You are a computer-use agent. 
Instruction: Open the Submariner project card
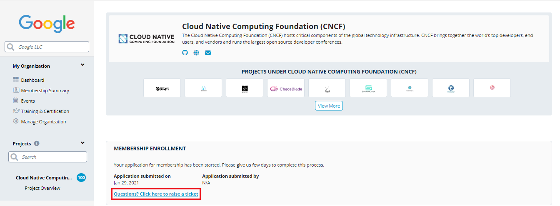pyautogui.click(x=368, y=88)
